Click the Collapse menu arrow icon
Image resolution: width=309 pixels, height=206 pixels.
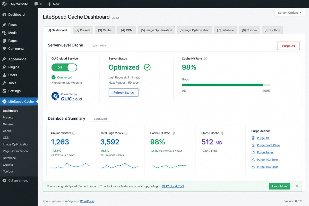(x=4, y=181)
